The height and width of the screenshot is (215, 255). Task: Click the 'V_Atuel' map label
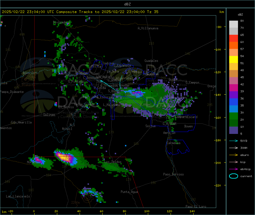point(146,105)
